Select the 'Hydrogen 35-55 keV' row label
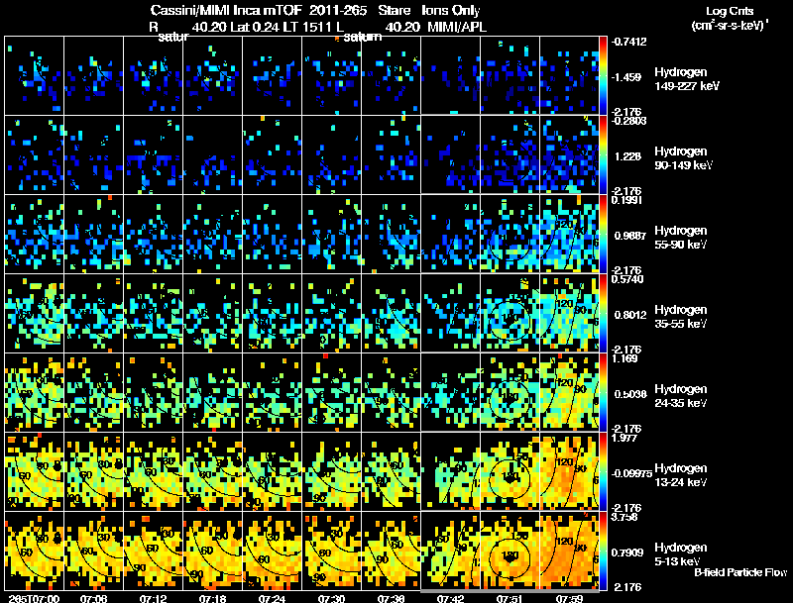This screenshot has height=603, width=793. 681,317
